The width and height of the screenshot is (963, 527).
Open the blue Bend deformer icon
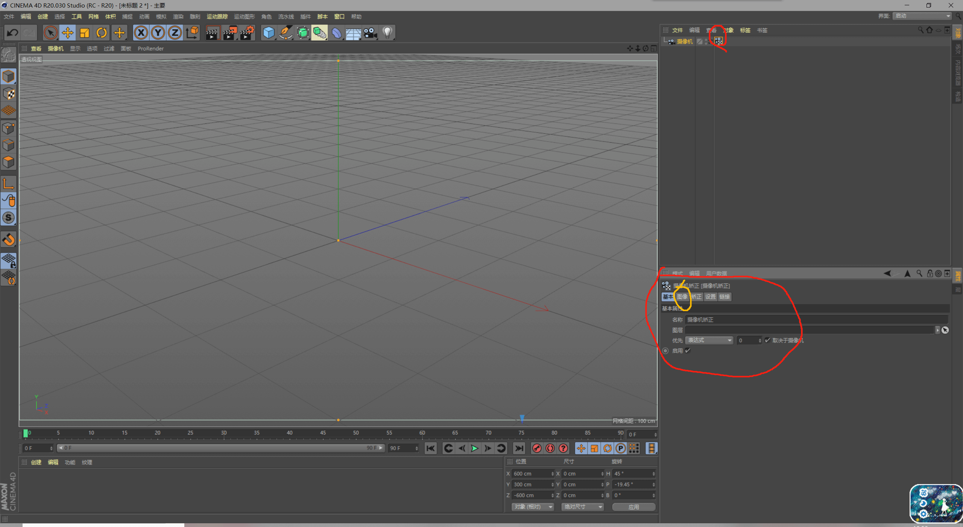337,33
